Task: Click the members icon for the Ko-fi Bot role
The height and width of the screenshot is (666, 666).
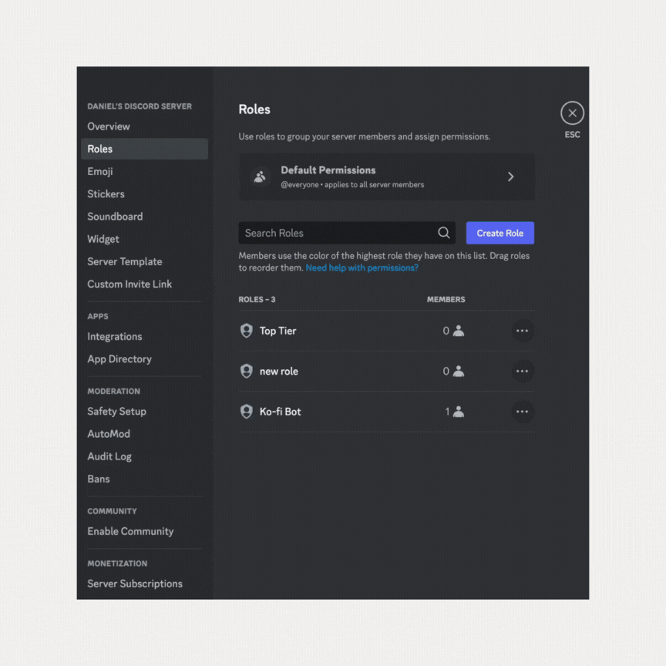Action: tap(459, 412)
